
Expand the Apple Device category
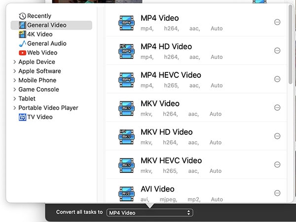pos(14,62)
